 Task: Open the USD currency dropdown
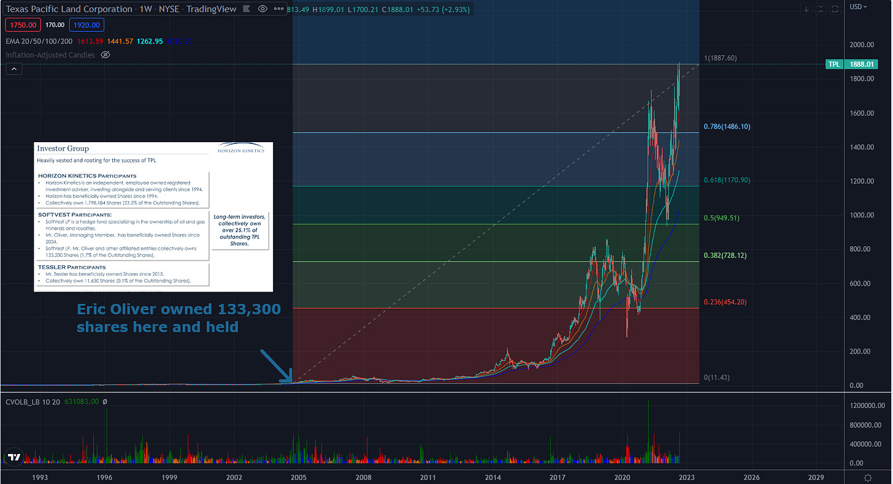click(x=857, y=7)
